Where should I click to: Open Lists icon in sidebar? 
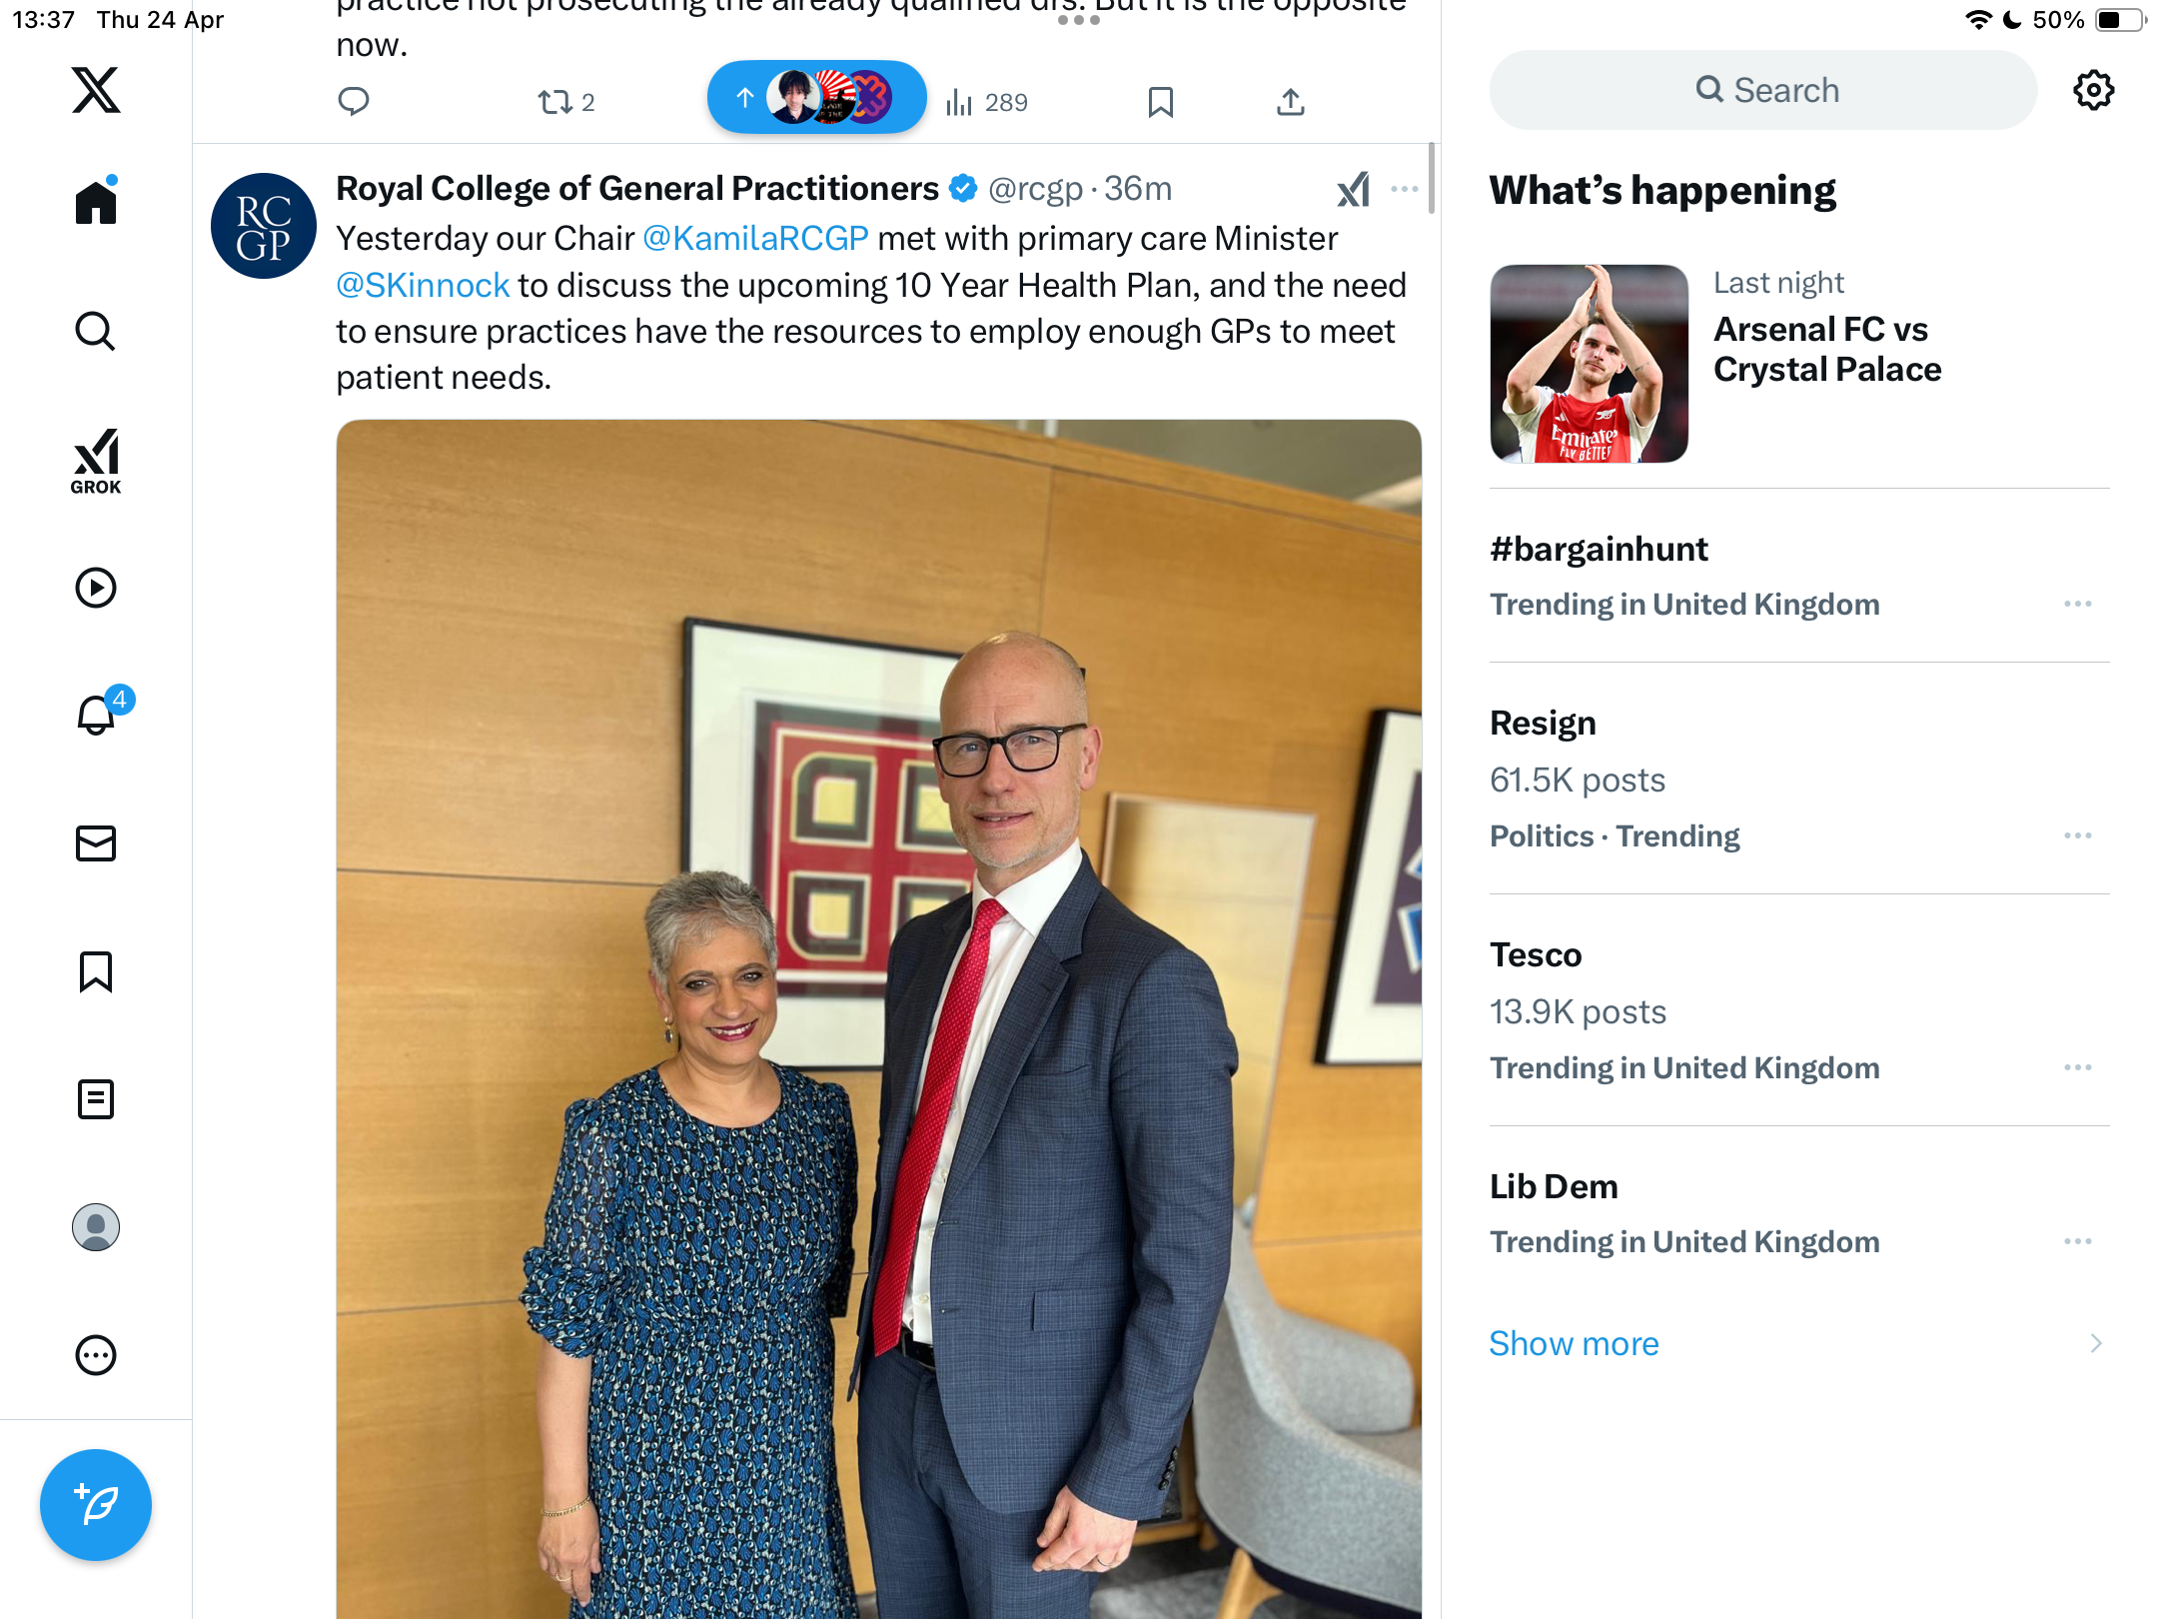tap(96, 1099)
